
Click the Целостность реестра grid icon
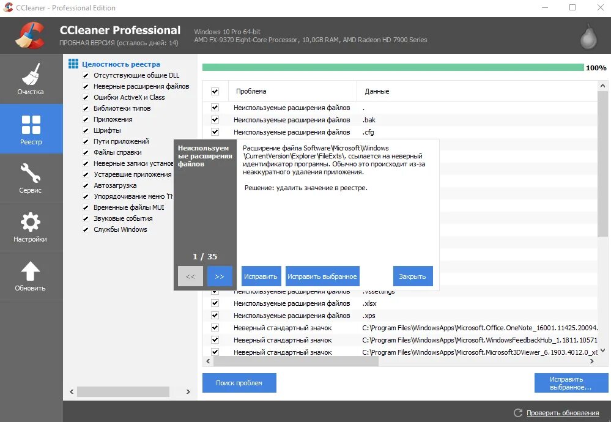pos(73,64)
